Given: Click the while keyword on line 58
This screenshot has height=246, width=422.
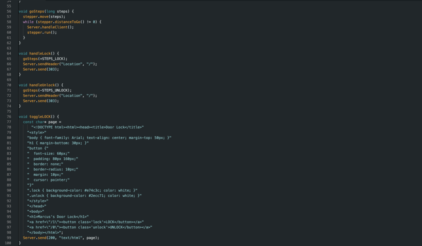Looking at the screenshot, I should point(28,22).
